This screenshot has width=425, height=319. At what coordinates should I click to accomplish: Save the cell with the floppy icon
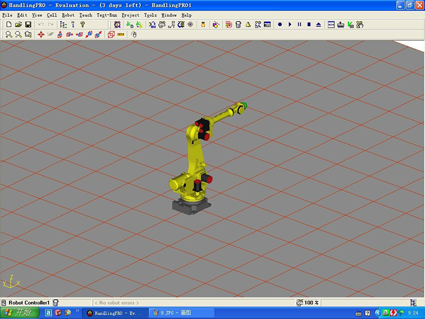click(x=28, y=25)
